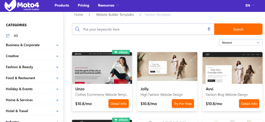Click the $10.8/mo price on Jolly card
Image resolution: width=265 pixels, height=122 pixels.
pos(149,104)
